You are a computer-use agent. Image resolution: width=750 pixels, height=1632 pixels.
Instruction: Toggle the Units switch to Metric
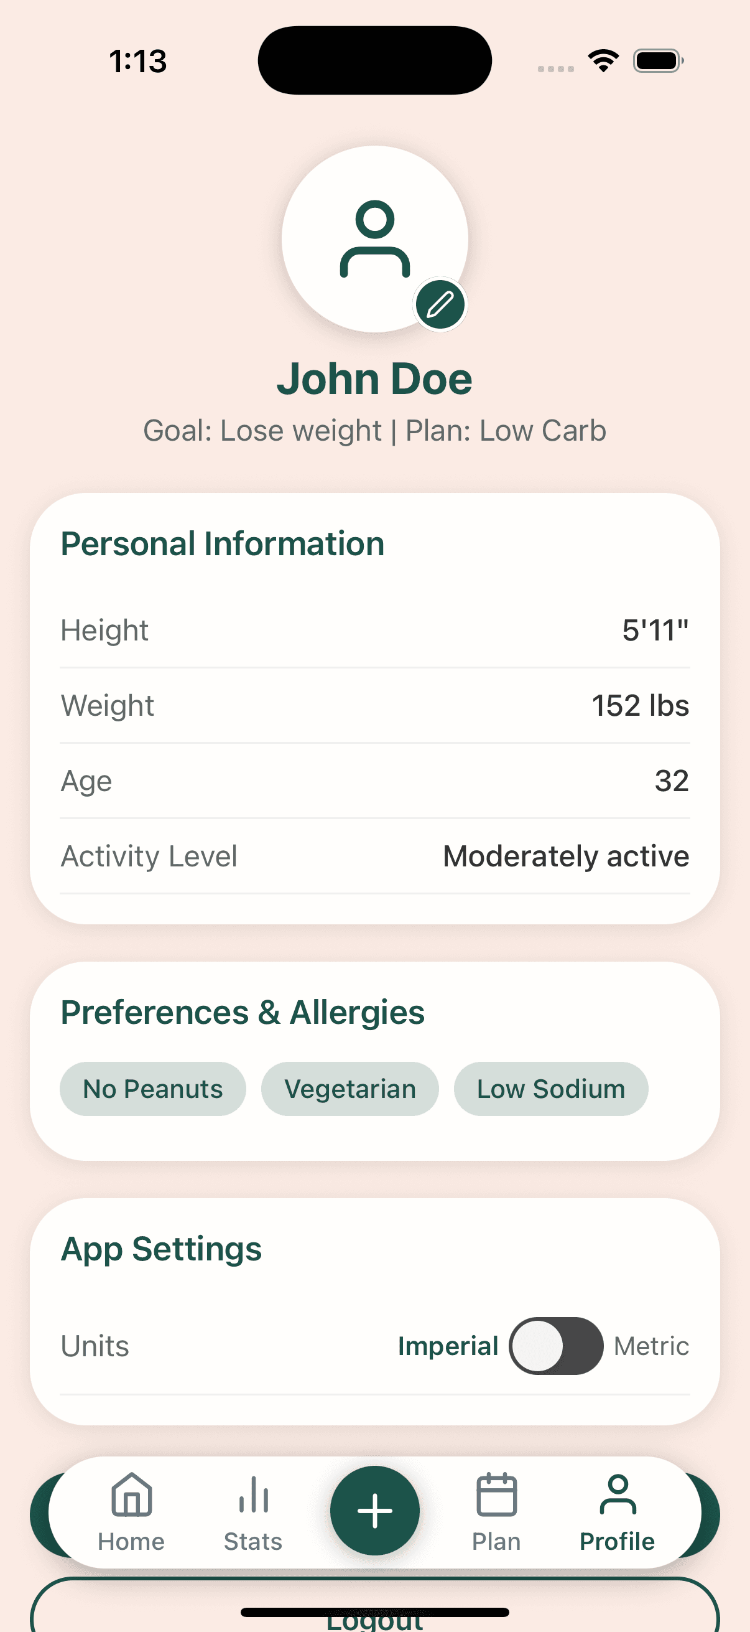(x=556, y=1346)
